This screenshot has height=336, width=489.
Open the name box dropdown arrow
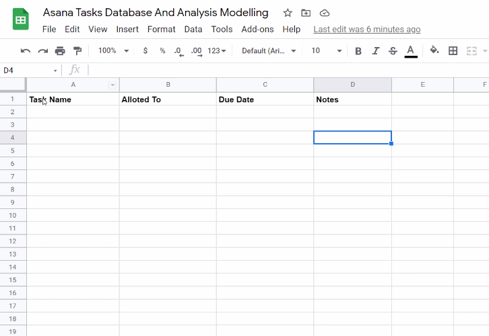55,71
